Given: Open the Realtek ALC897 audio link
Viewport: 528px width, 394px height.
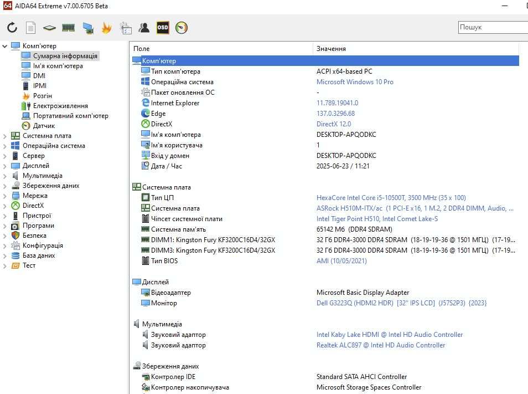Looking at the screenshot, I should point(381,345).
